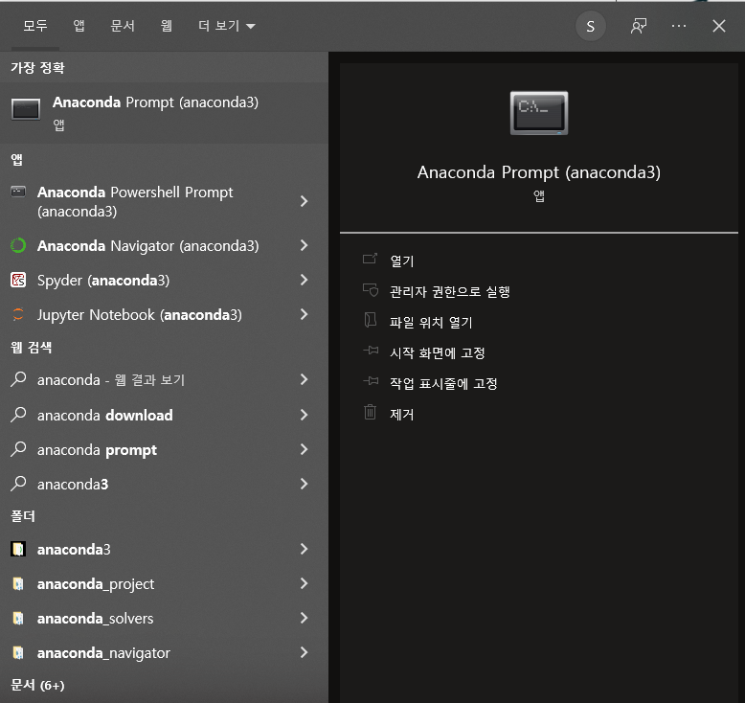Select 'Anaconda Prompt (anaconda3)' best match text

click(155, 102)
